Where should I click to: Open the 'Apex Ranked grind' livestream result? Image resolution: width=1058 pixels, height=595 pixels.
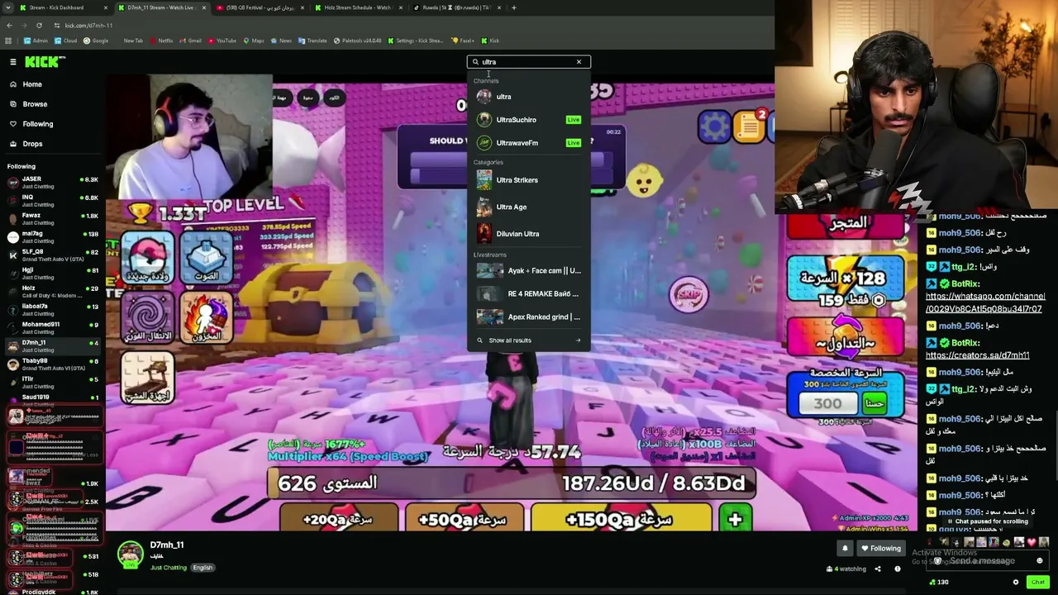click(x=529, y=317)
